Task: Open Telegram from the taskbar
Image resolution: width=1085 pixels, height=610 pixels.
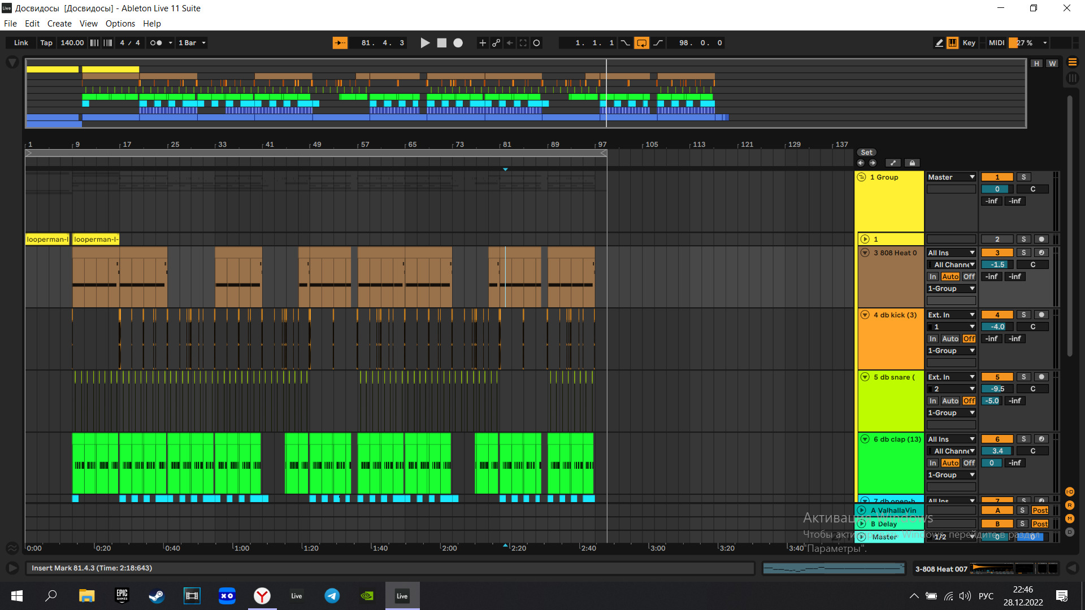Action: pyautogui.click(x=332, y=596)
